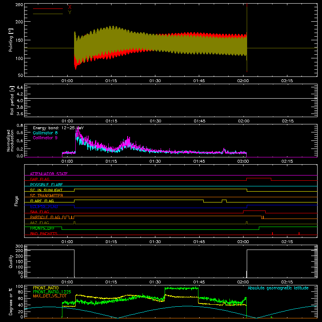Click the SC_TRANSMITTER flag label
The width and height of the screenshot is (322, 322).
tap(47, 196)
